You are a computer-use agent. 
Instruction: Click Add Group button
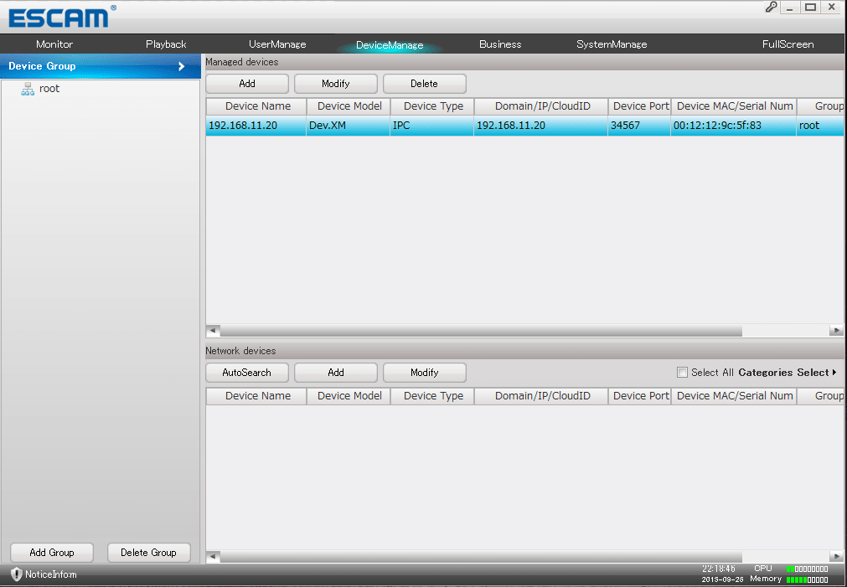52,553
